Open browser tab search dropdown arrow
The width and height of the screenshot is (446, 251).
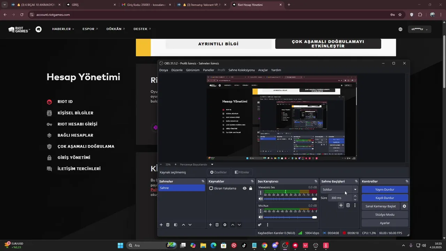click(x=5, y=5)
